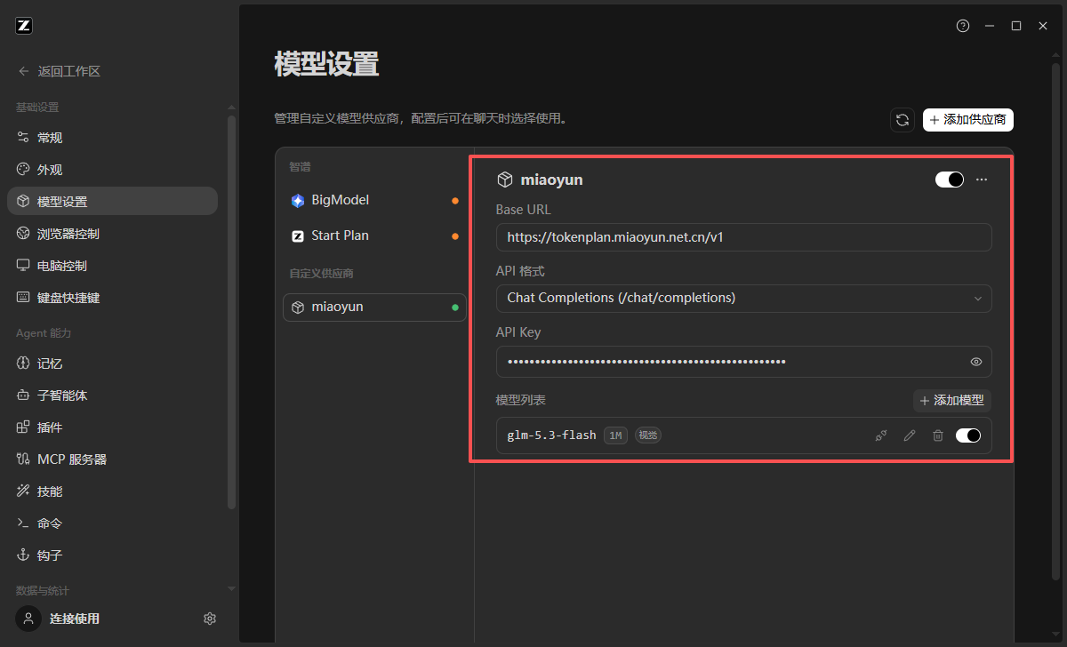The height and width of the screenshot is (647, 1067).
Task: Open 插件 plugins page
Action: (112, 427)
